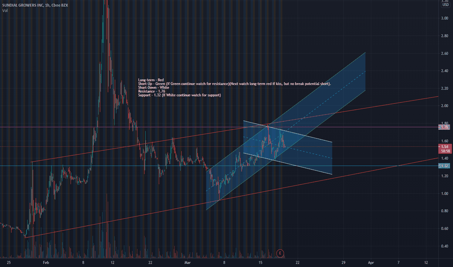Click the 2.00 price axis label
The width and height of the screenshot is (453, 267).
pyautogui.click(x=445, y=106)
